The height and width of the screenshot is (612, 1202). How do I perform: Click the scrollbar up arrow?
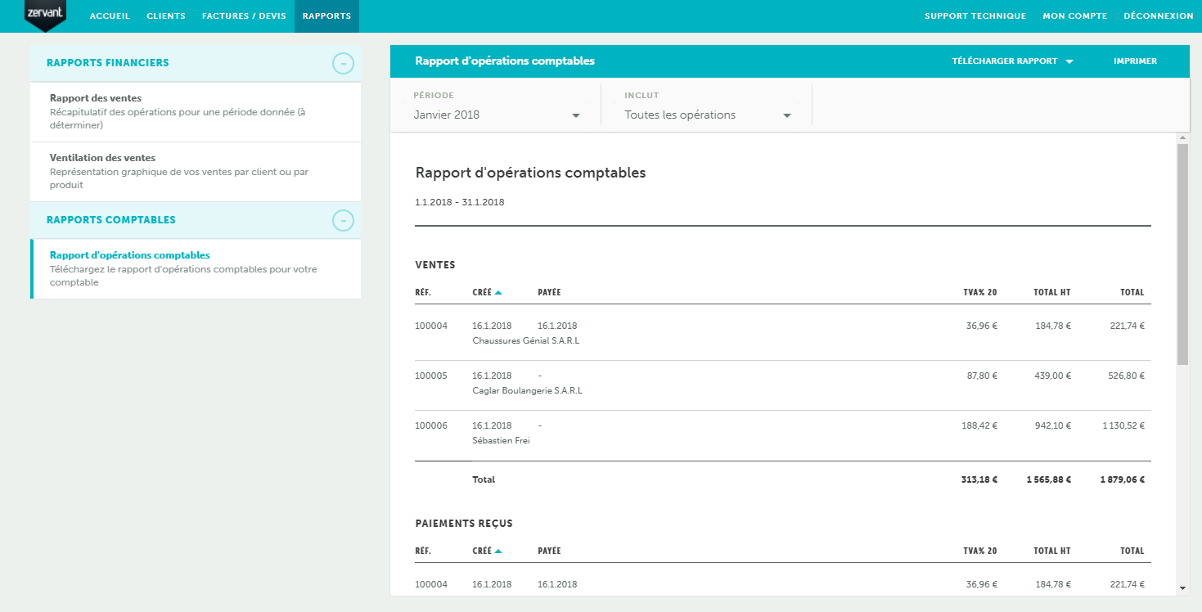tap(1182, 138)
